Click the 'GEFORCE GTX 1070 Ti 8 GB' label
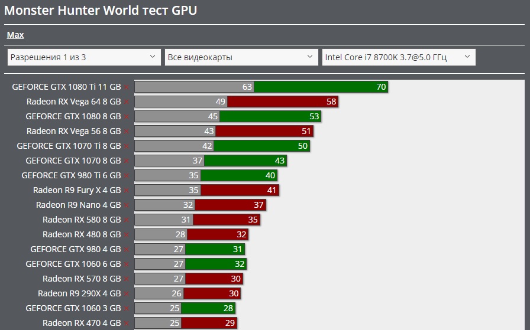This screenshot has height=330, width=530. 69,146
